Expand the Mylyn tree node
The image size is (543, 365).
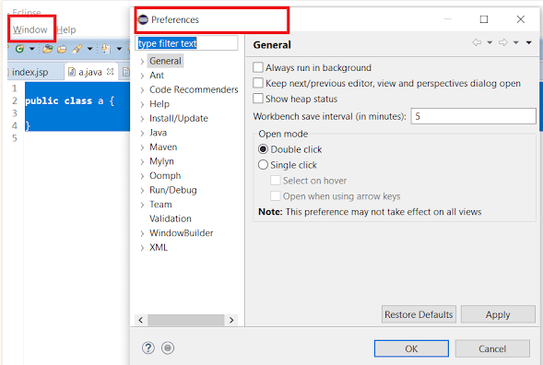(x=142, y=162)
